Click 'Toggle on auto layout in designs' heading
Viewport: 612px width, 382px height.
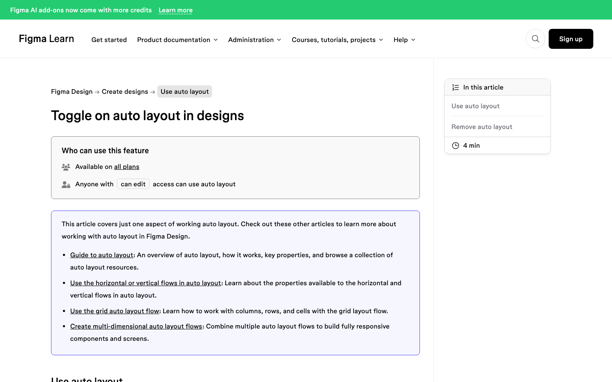click(x=147, y=115)
